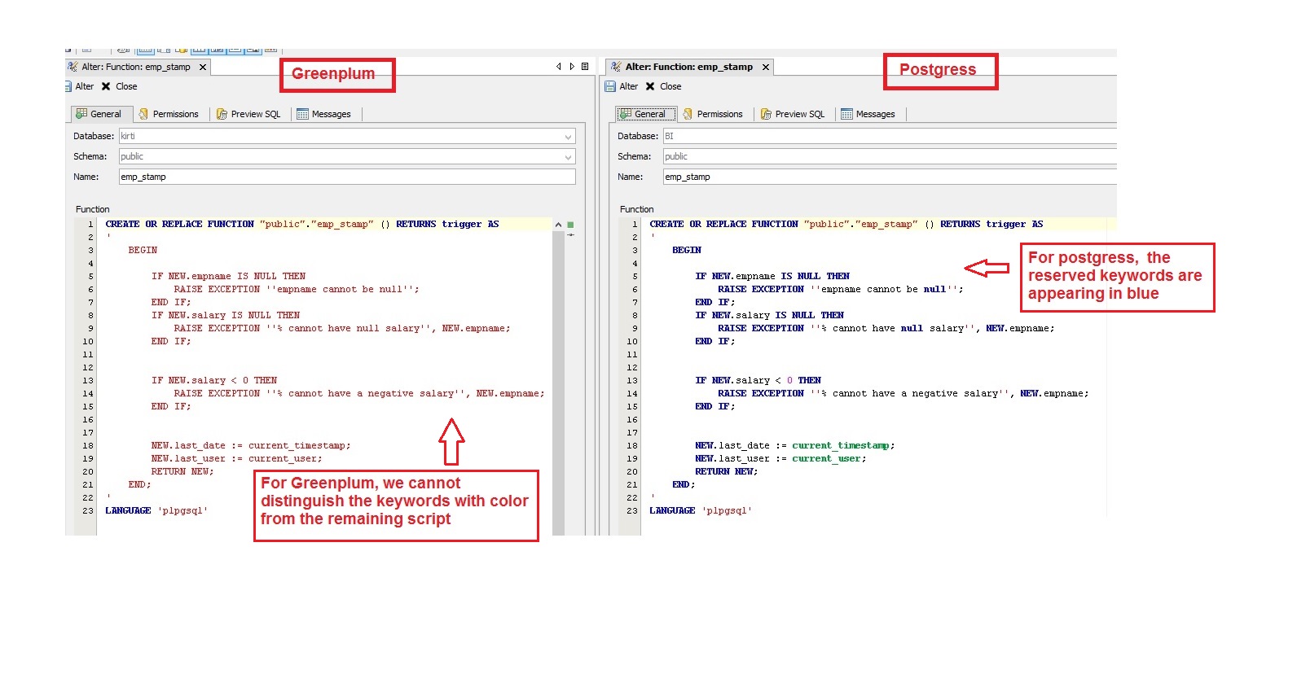Click the left pane Name field emp_stamp
This screenshot has height=700, width=1297.
point(347,177)
